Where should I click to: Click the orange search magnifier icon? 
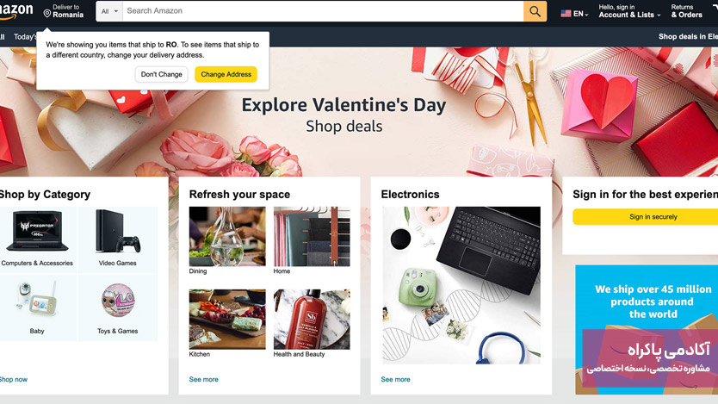(x=535, y=11)
